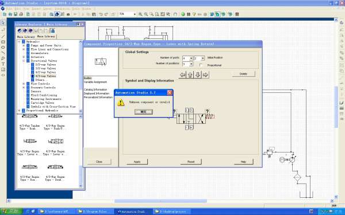This screenshot has height=215, width=345.
Task: Expand the Pressure Controls node
Action: pyautogui.click(x=24, y=88)
